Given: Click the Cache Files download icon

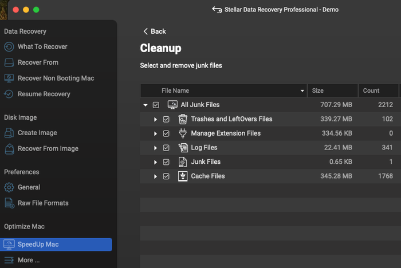Looking at the screenshot, I should [x=183, y=176].
